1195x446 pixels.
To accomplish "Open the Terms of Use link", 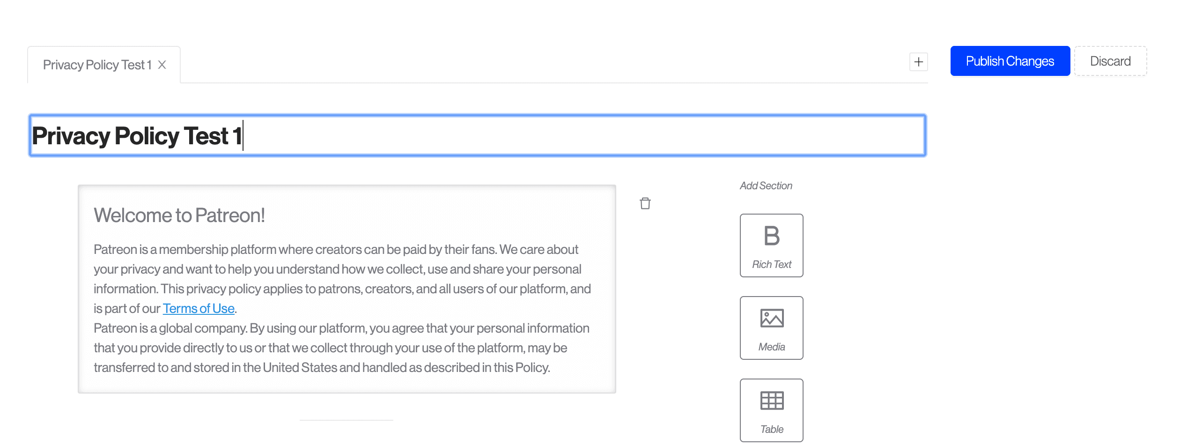I will click(199, 308).
